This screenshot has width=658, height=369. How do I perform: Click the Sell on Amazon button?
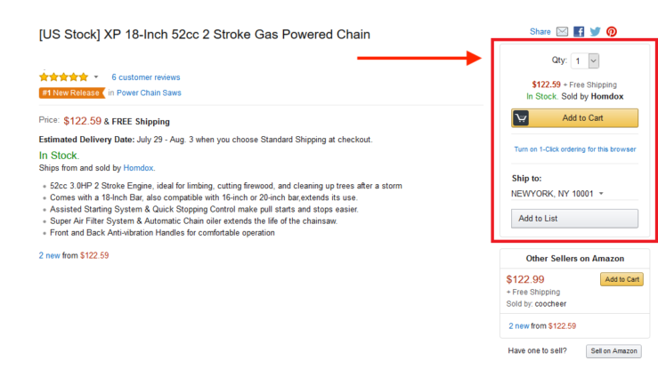click(x=613, y=351)
